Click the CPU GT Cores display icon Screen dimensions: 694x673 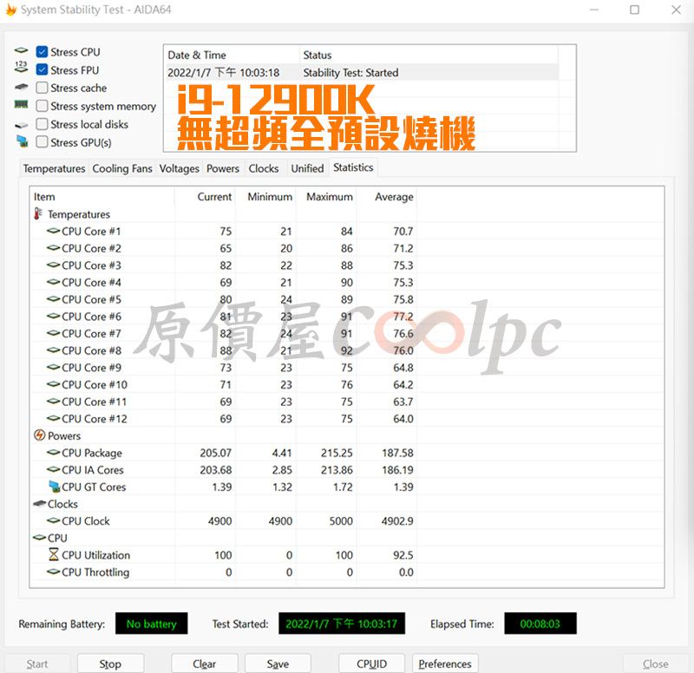click(54, 487)
